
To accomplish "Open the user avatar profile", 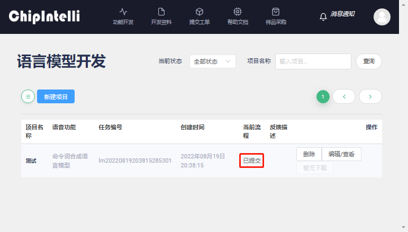I will pyautogui.click(x=382, y=17).
